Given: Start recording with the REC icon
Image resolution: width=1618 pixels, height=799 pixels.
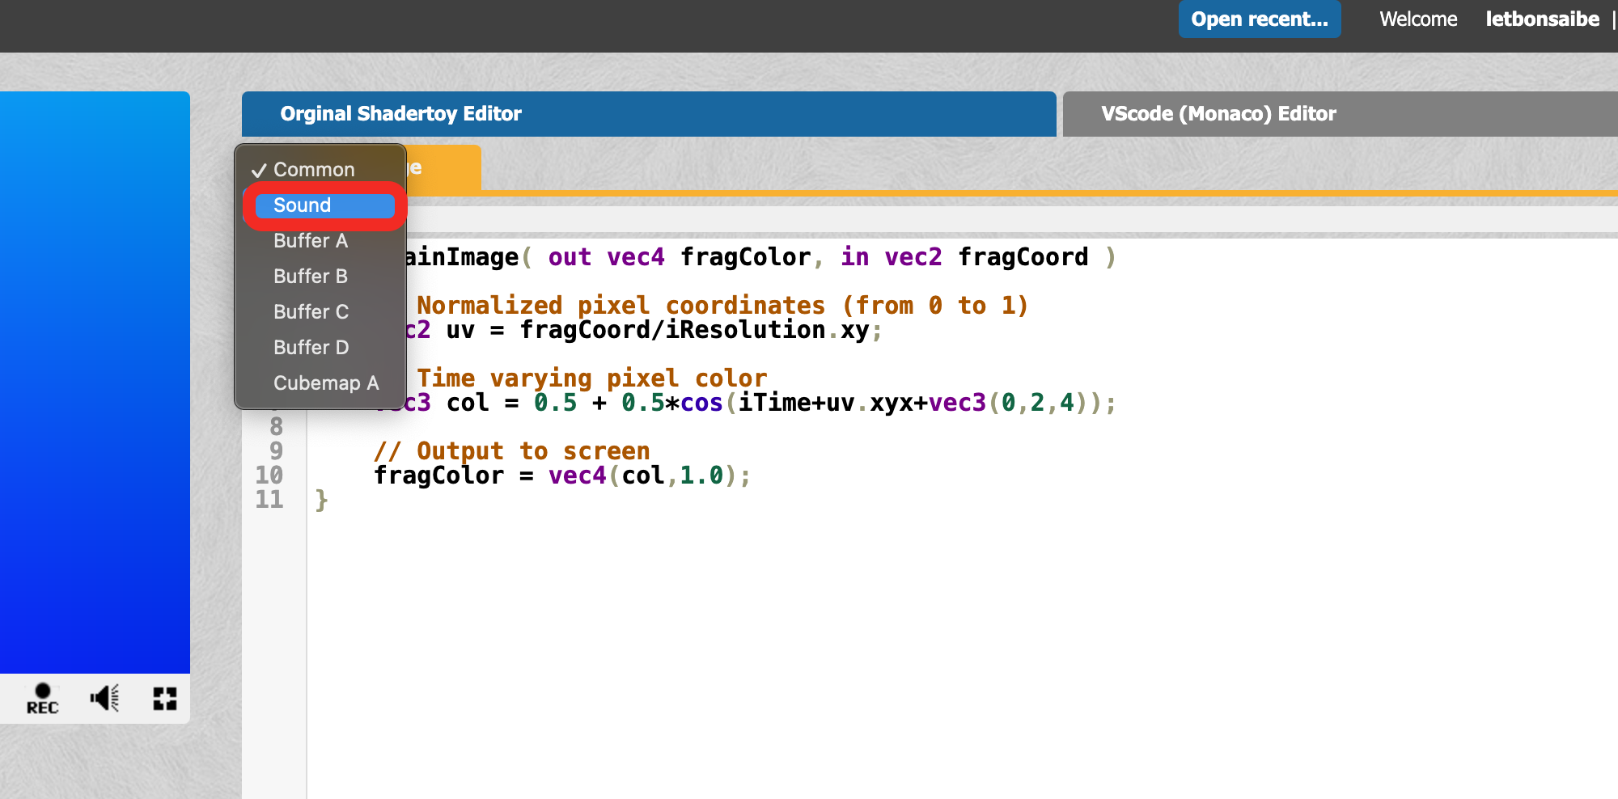Looking at the screenshot, I should click(42, 699).
